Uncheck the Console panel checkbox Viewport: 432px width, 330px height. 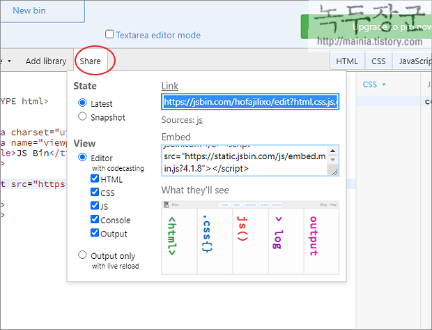click(95, 219)
